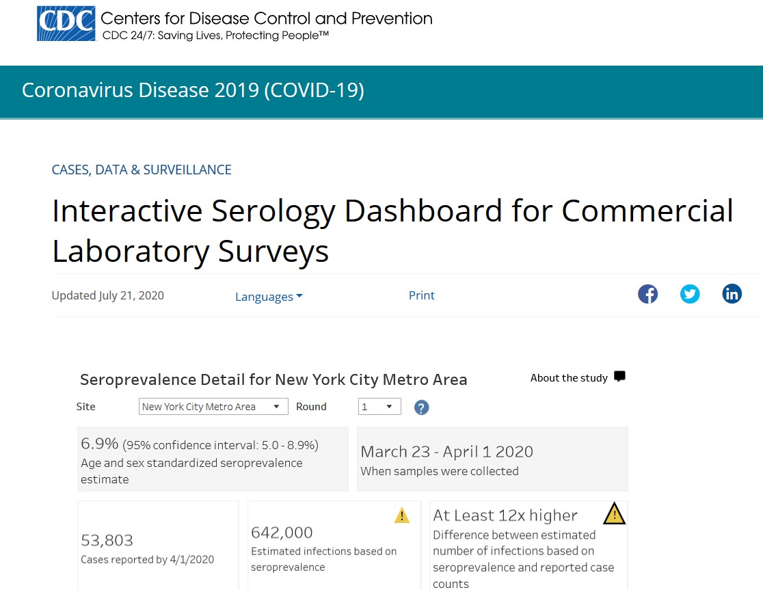Click the CDC logo
Image resolution: width=763 pixels, height=590 pixels.
point(66,24)
